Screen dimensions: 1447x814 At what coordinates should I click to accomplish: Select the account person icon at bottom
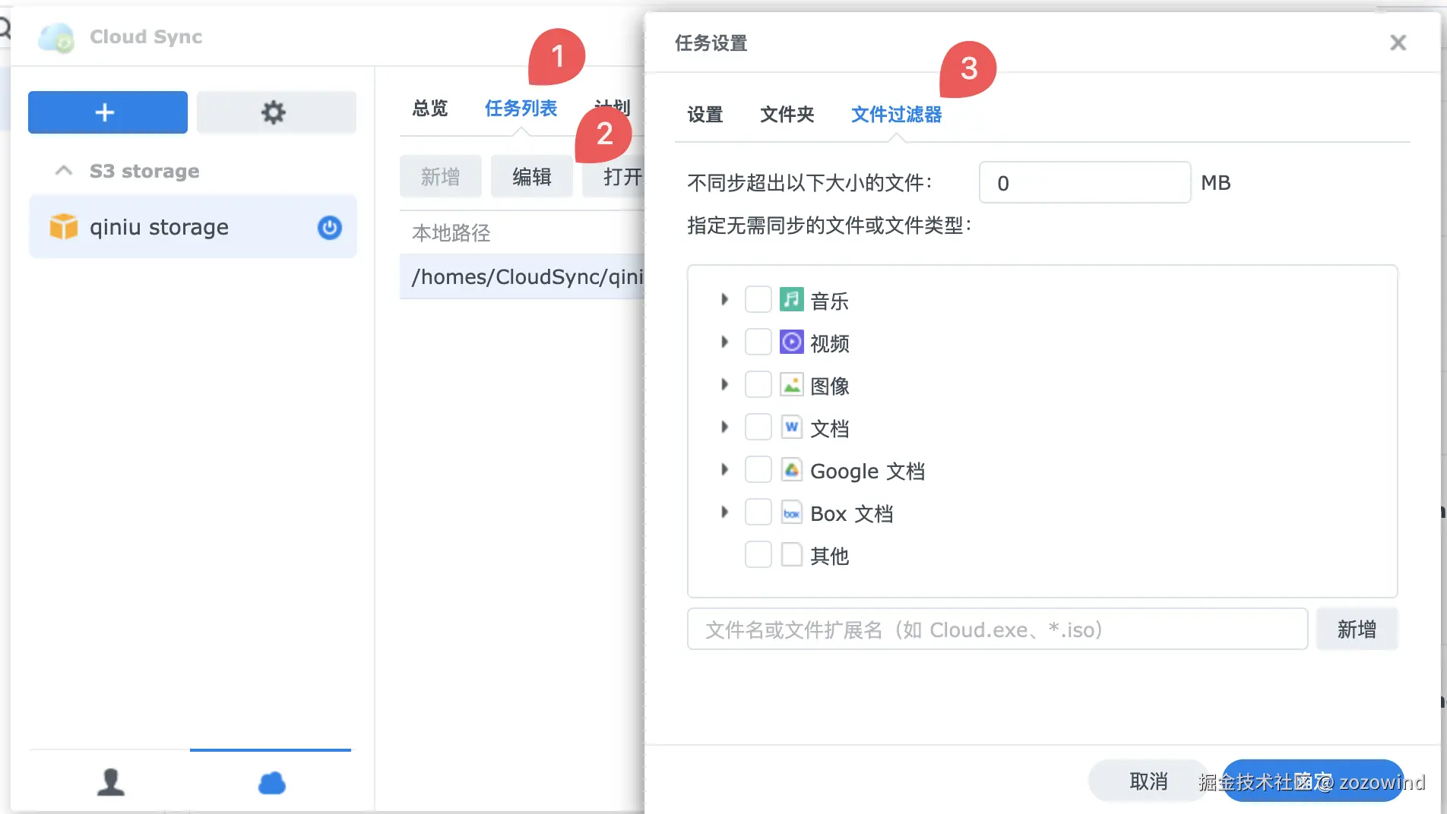[x=111, y=782]
